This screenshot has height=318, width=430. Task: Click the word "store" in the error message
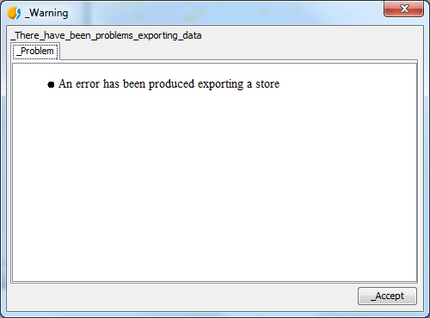pyautogui.click(x=267, y=84)
